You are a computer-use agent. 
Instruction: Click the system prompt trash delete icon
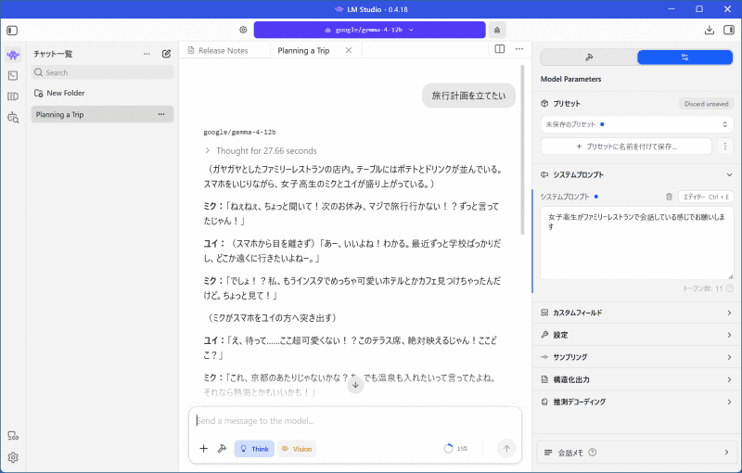coord(669,197)
